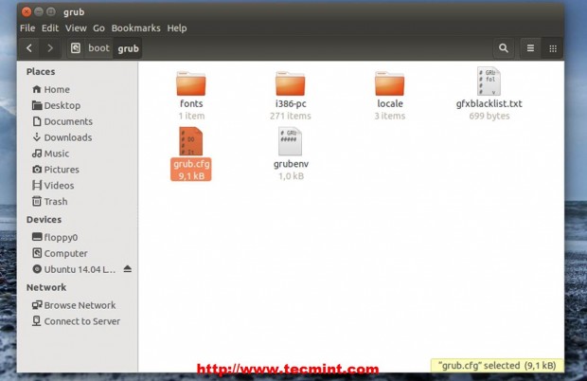Open the File menu
Viewport: 587px width, 381px height.
tap(27, 28)
